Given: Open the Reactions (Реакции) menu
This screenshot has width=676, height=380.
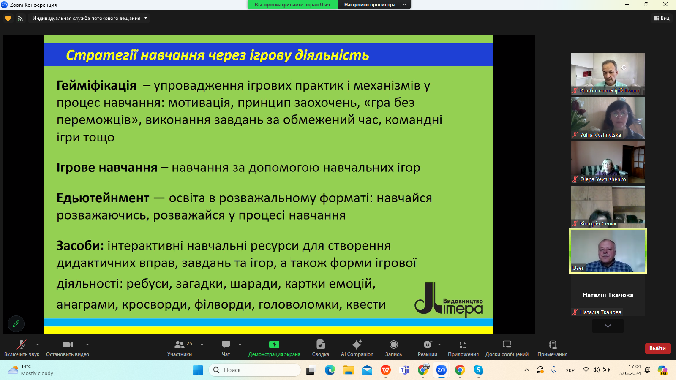Looking at the screenshot, I should (x=427, y=348).
